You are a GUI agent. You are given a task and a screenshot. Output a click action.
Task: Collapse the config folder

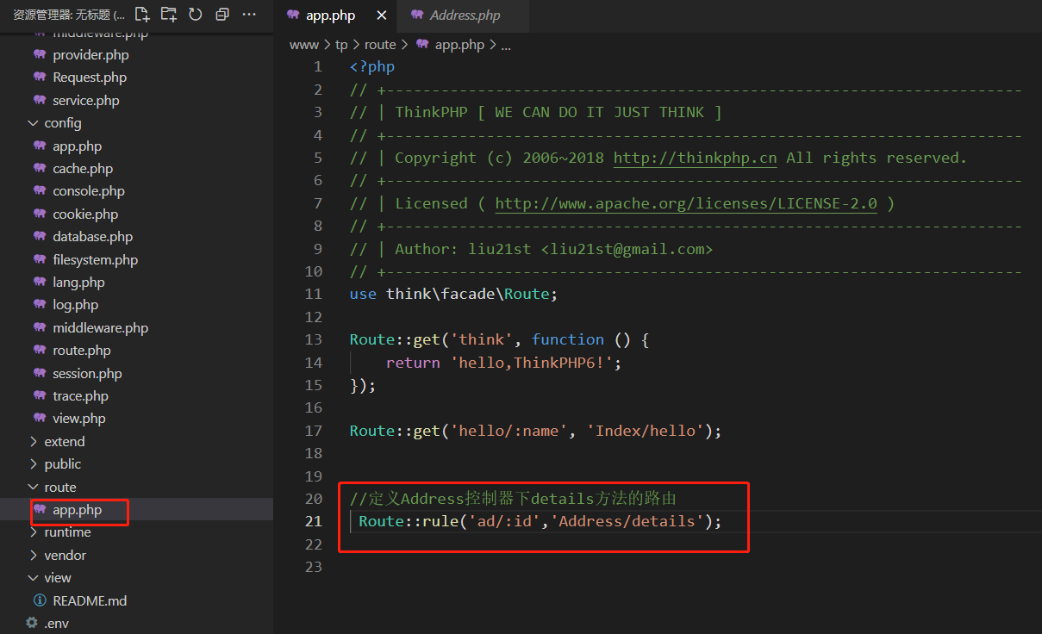[34, 123]
